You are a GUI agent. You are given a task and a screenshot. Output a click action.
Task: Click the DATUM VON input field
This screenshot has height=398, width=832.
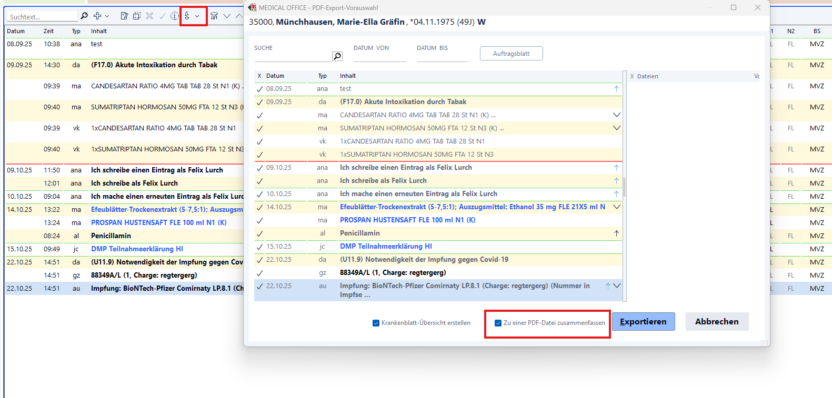point(379,57)
